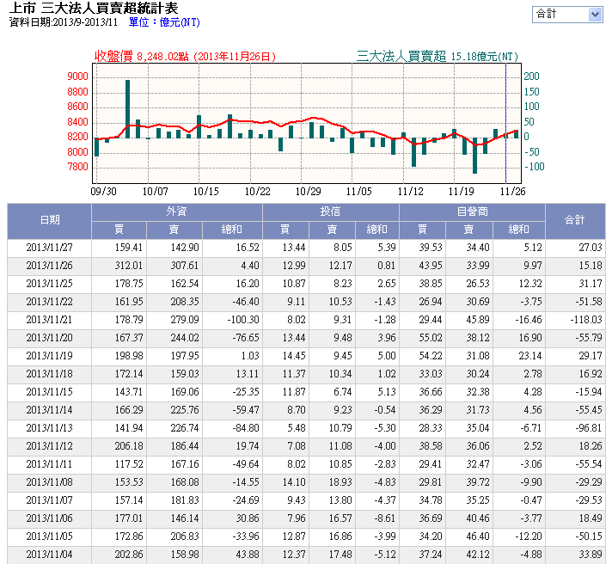Select the 2013/11/25 date cell
Image resolution: width=612 pixels, height=564 pixels.
(x=50, y=284)
